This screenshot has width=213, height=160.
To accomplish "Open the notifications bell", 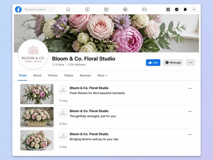I will 185,10.
